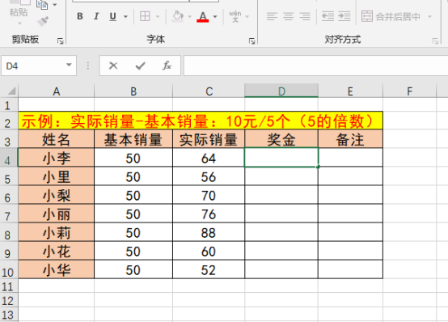Click the 实际销量 header cell
Image resolution: width=448 pixels, height=322 pixels.
(209, 139)
